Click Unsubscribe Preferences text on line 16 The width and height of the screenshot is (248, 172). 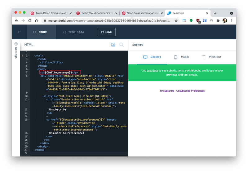[x=67, y=133]
